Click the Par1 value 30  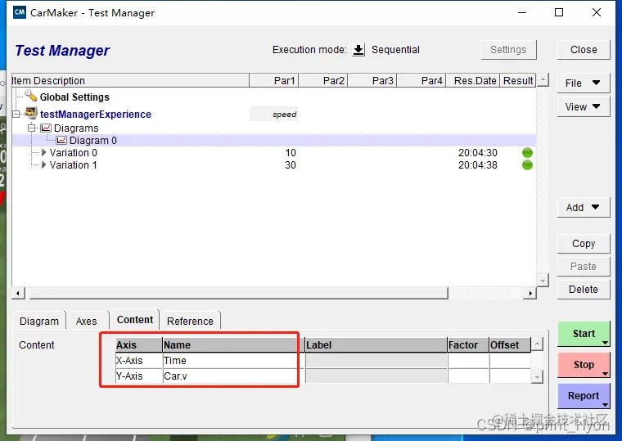[291, 165]
